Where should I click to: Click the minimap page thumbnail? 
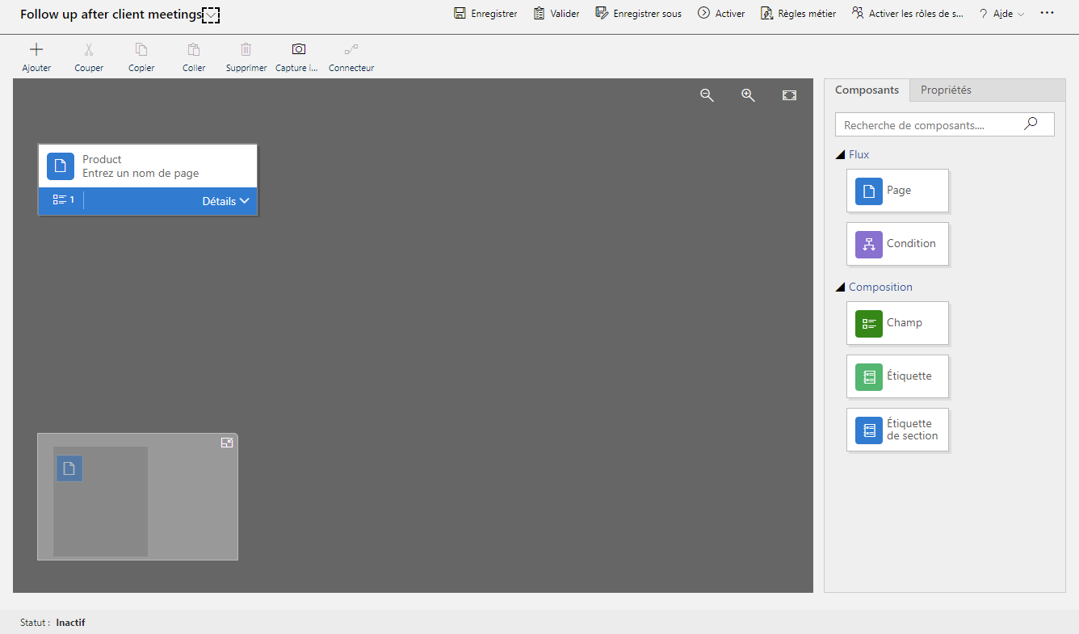pyautogui.click(x=69, y=468)
